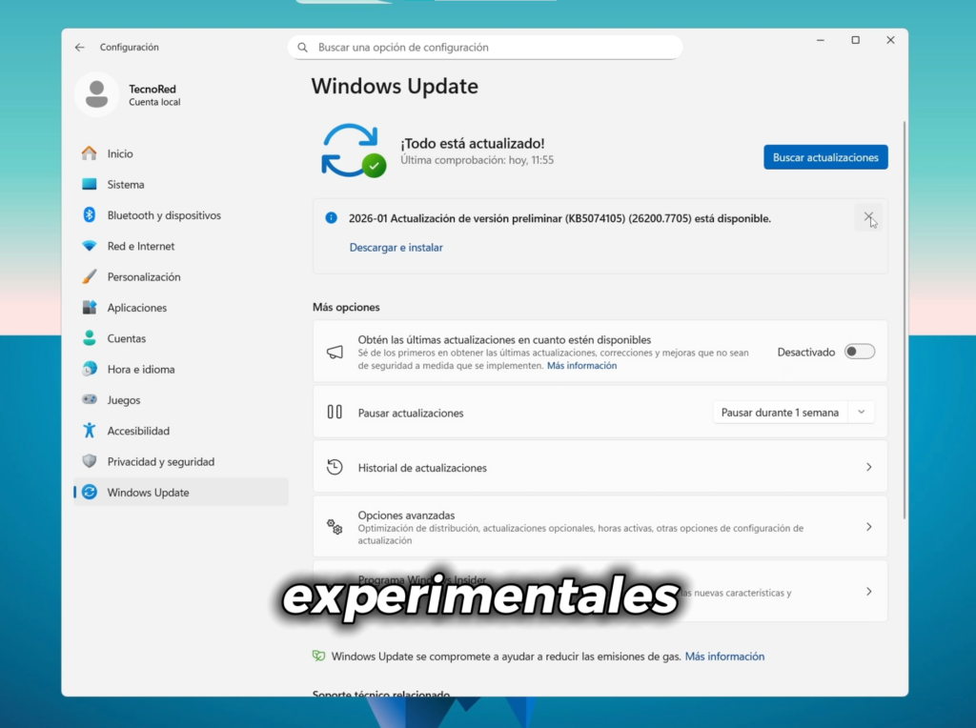Open Red e Internet via its globe icon

pyautogui.click(x=91, y=246)
